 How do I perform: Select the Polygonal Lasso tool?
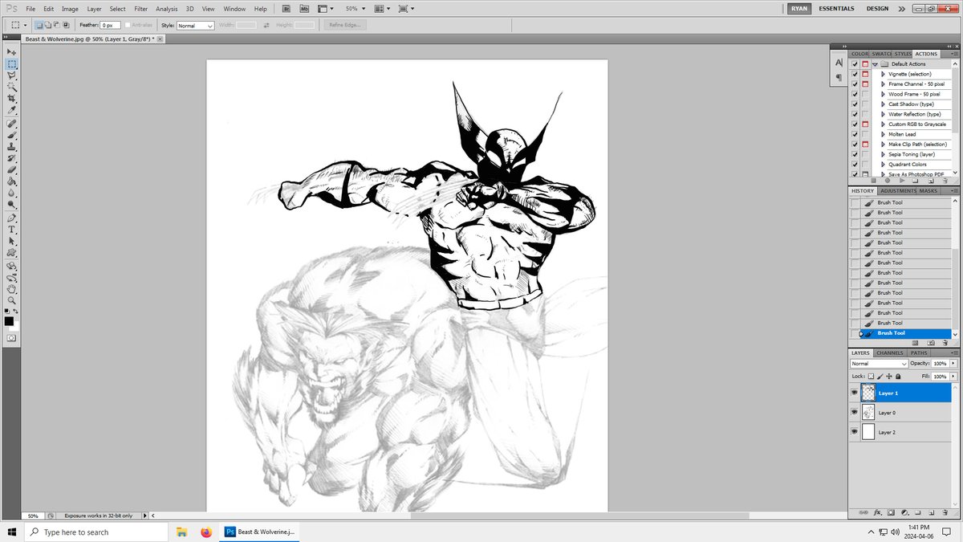tap(12, 75)
